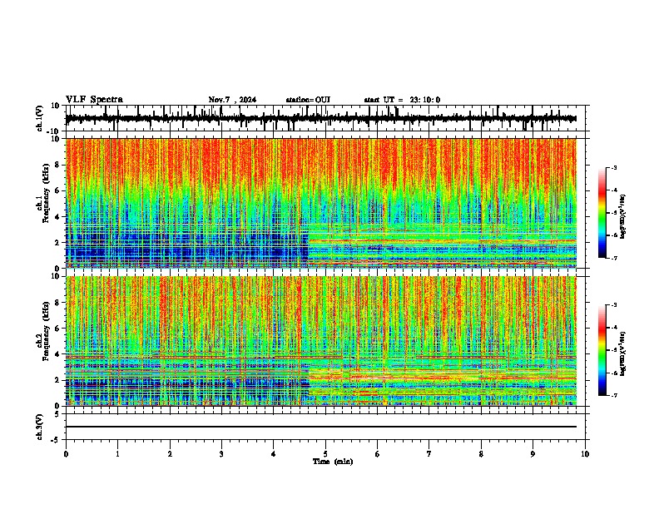
Task: Click the 'ch.1(V)' axis label
Action: pos(40,118)
